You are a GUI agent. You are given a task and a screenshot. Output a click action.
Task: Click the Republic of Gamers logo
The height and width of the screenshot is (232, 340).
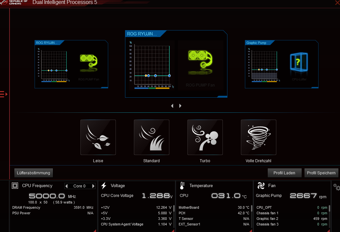[13, 2]
